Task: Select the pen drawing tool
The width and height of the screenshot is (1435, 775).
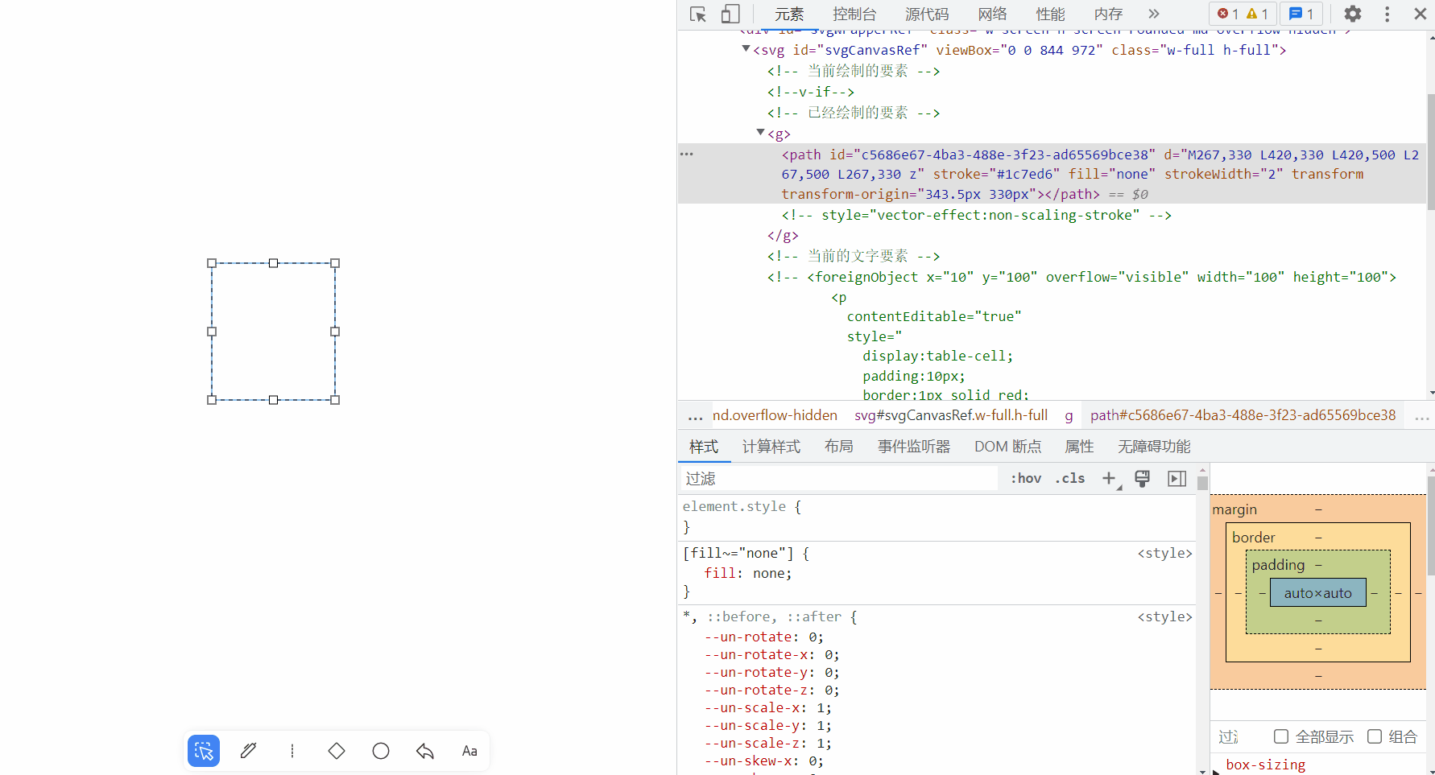Action: (x=247, y=751)
